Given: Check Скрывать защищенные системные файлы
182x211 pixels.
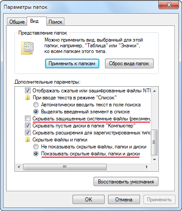Looking at the screenshot, I should (28, 119).
